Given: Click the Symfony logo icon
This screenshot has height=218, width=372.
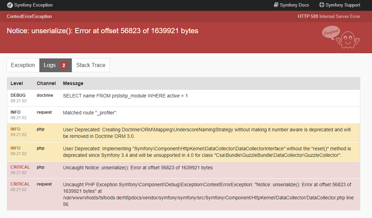Looking at the screenshot, I should (10, 5).
